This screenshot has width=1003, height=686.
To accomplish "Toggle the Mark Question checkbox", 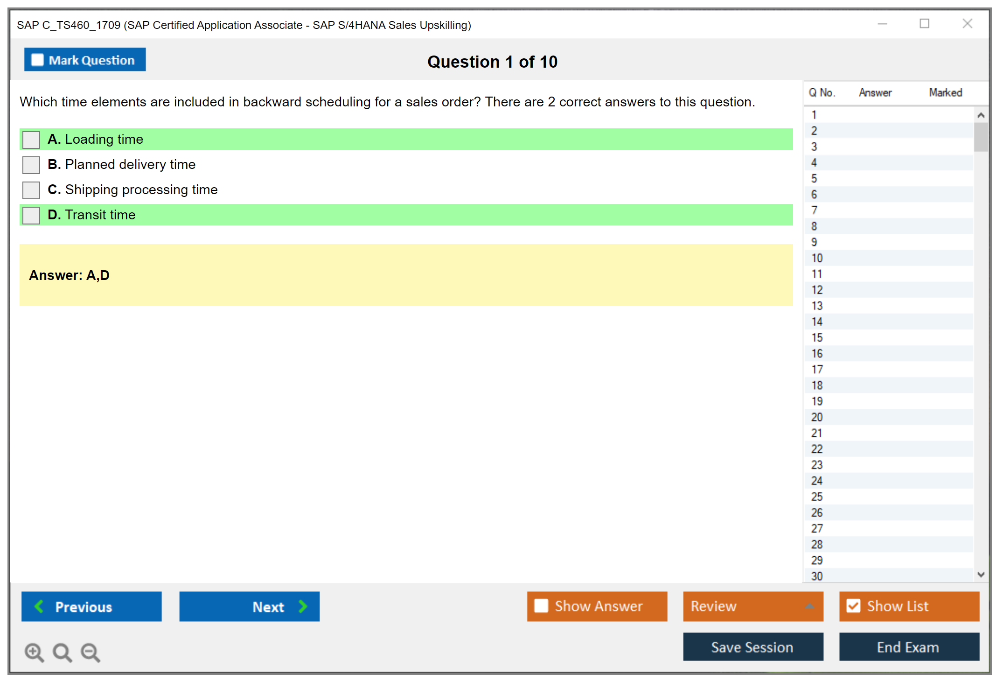I will click(x=37, y=60).
